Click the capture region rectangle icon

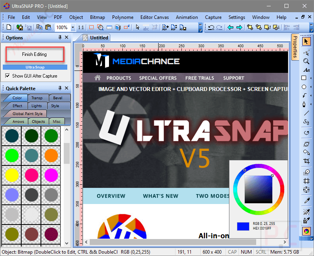(92, 27)
